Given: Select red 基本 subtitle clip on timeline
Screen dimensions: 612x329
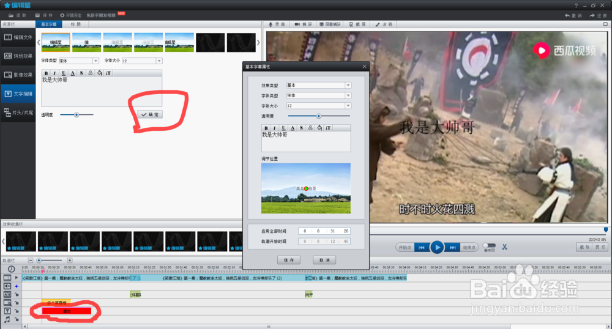Looking at the screenshot, I should click(x=67, y=311).
